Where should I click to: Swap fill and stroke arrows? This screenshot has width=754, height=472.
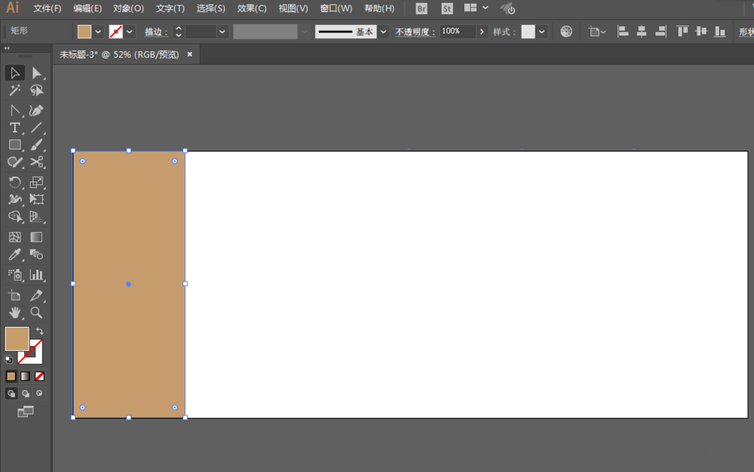(x=40, y=330)
